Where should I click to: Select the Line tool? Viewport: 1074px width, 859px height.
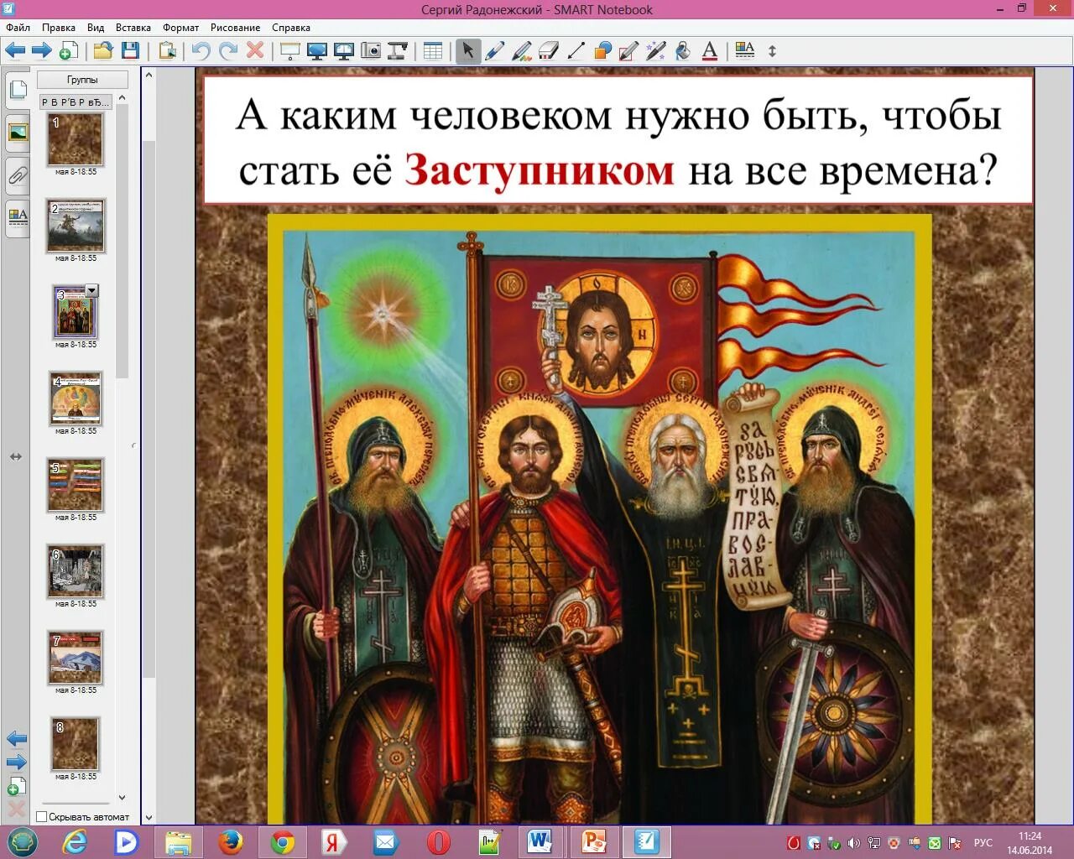click(x=576, y=51)
